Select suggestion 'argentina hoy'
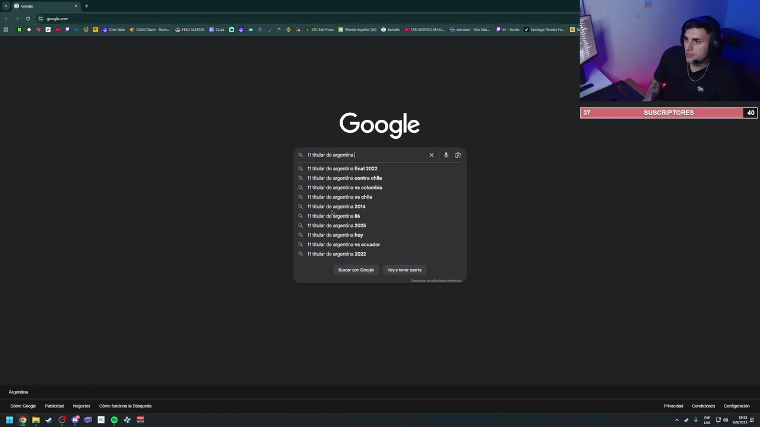Screen dimensions: 760x427 [x=380, y=235]
